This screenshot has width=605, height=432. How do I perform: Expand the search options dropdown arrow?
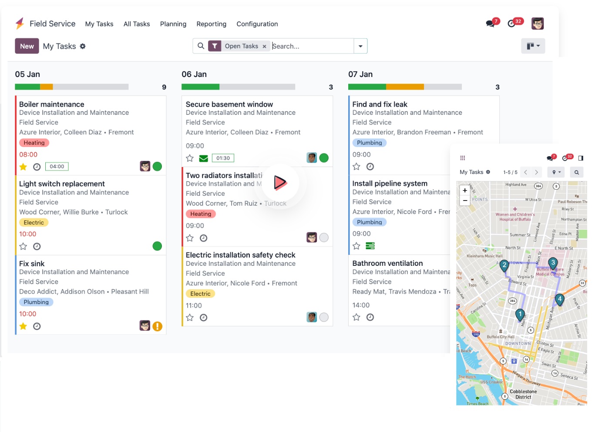tap(360, 46)
